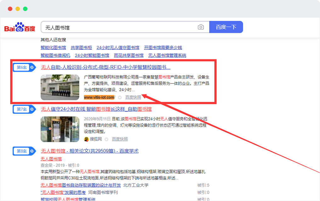Click the macOS yellow minimize window dot

[x=18, y=9]
